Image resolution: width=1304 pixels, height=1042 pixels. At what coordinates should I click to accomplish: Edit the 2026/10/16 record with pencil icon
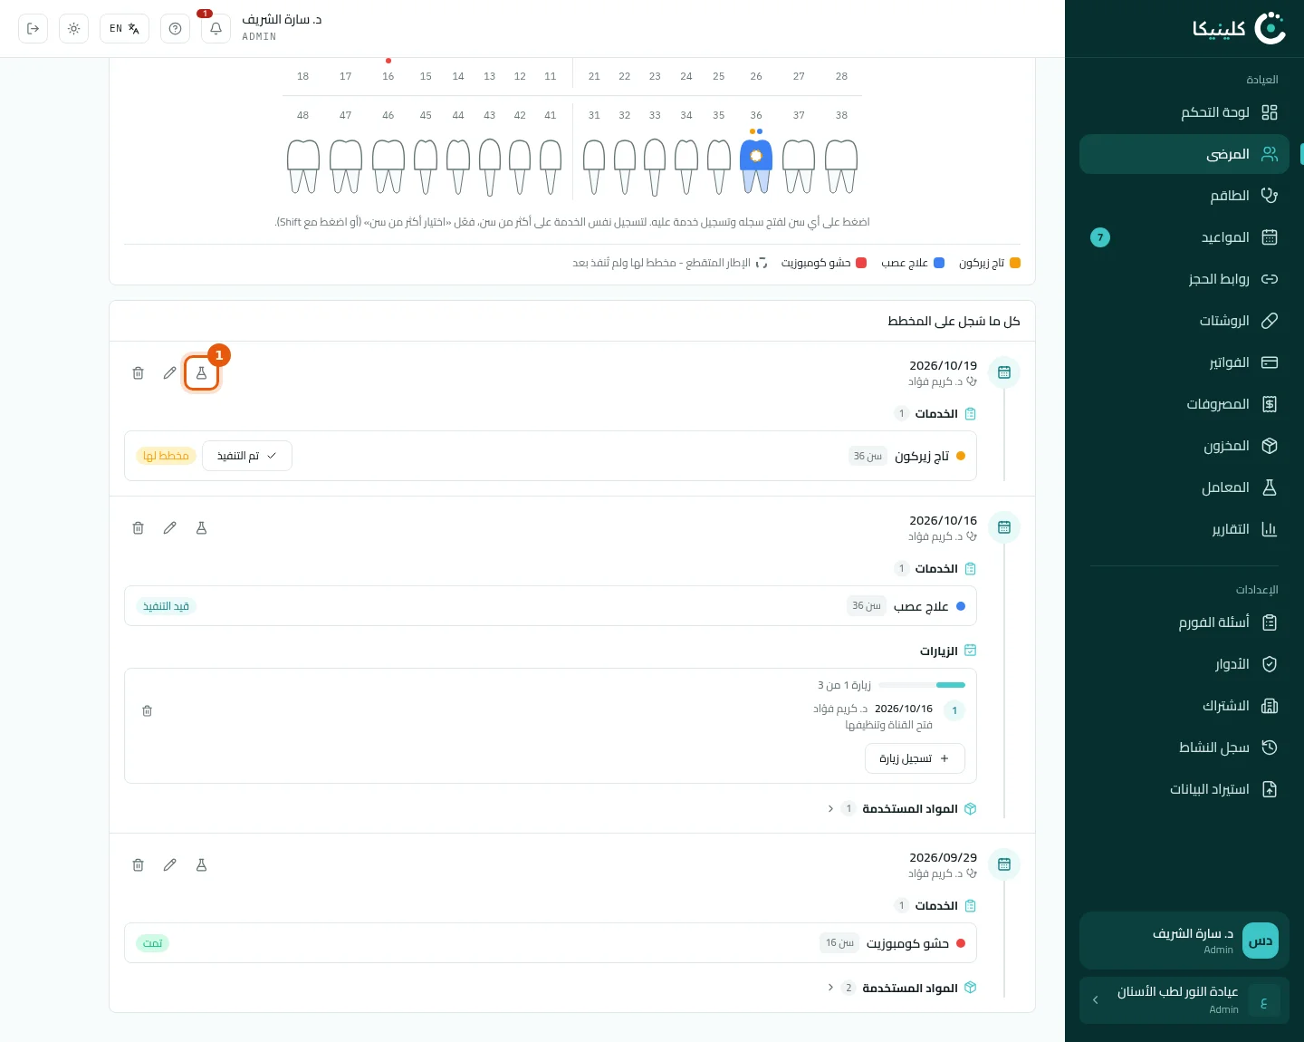point(169,528)
